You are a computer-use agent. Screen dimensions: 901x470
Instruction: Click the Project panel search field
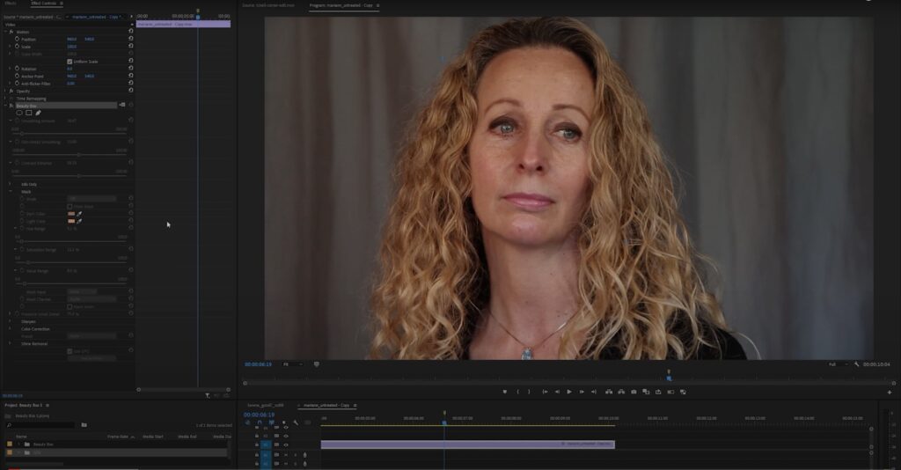point(40,425)
